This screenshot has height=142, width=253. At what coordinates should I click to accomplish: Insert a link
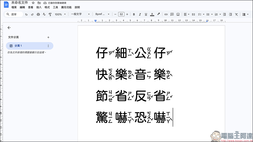(166, 14)
